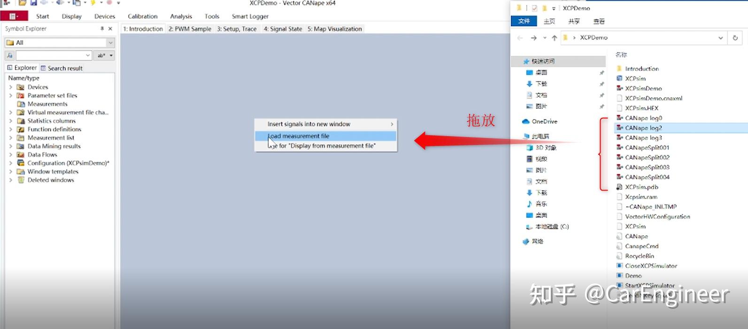The height and width of the screenshot is (329, 748).
Task: Click the save floppy-disk icon in CANape's quick access toolbar
Action: click(34, 3)
